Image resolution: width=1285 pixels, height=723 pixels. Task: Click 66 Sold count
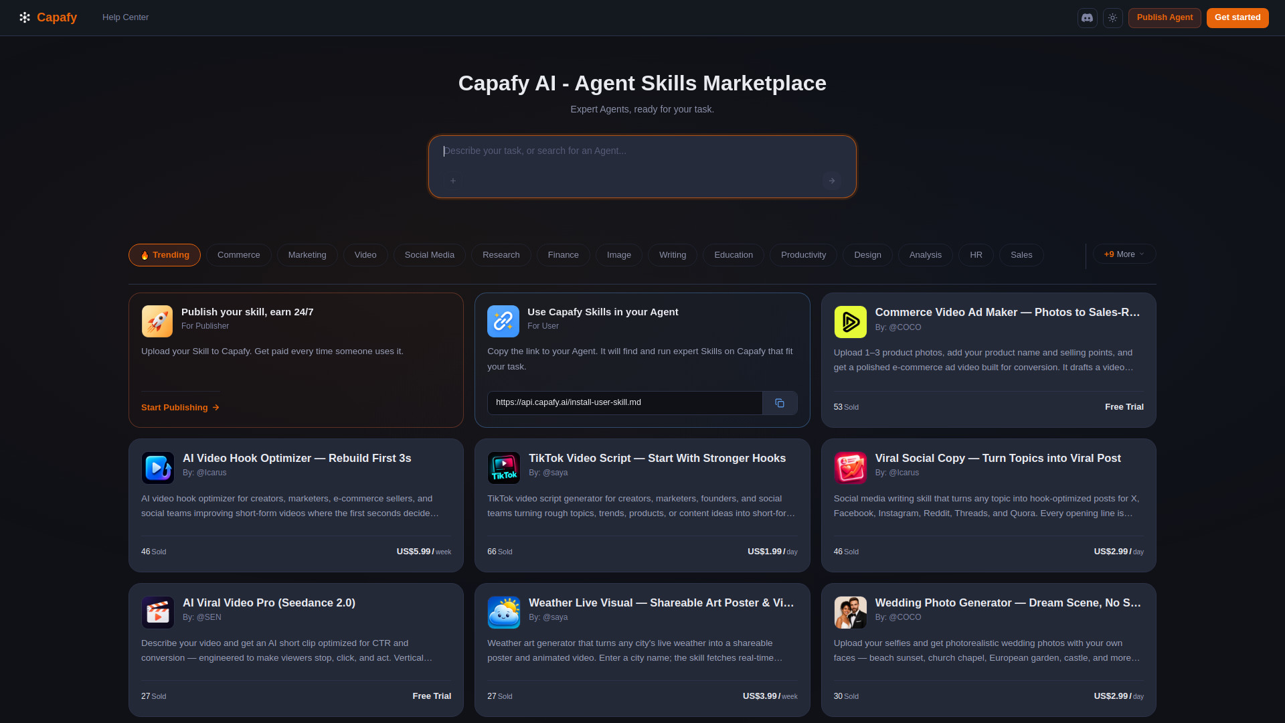point(500,552)
